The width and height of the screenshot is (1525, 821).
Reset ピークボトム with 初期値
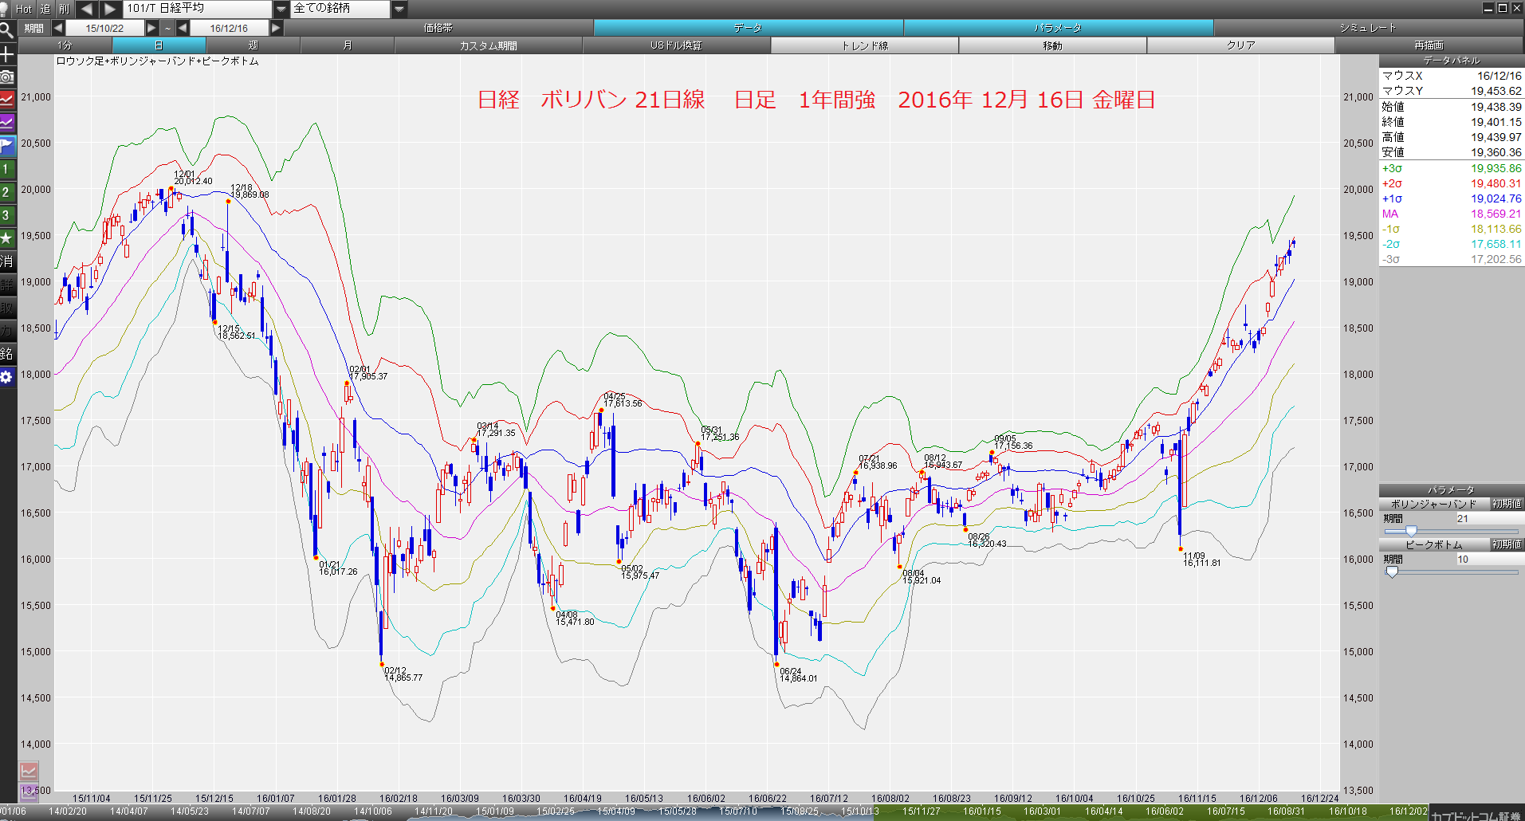click(1507, 544)
